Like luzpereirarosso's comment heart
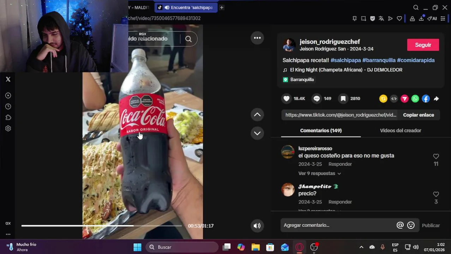This screenshot has width=451, height=254. click(x=436, y=156)
